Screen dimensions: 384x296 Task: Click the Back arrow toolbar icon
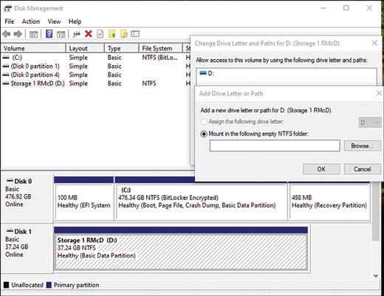(x=7, y=34)
